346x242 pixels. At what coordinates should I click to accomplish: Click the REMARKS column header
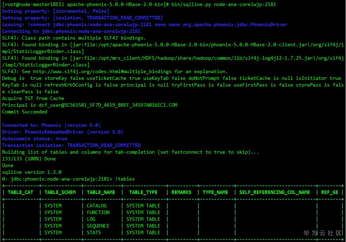(181, 192)
